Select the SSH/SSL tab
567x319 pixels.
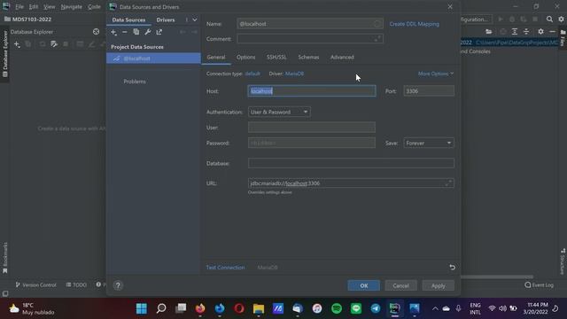coord(276,57)
